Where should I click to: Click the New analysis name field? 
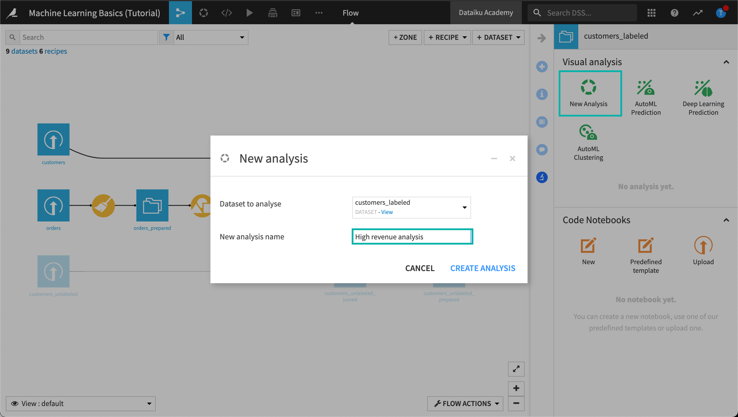point(412,237)
